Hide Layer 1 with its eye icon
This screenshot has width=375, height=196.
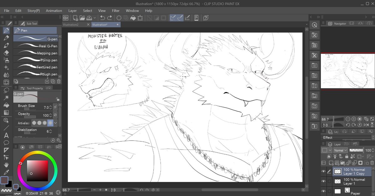coord(323,181)
